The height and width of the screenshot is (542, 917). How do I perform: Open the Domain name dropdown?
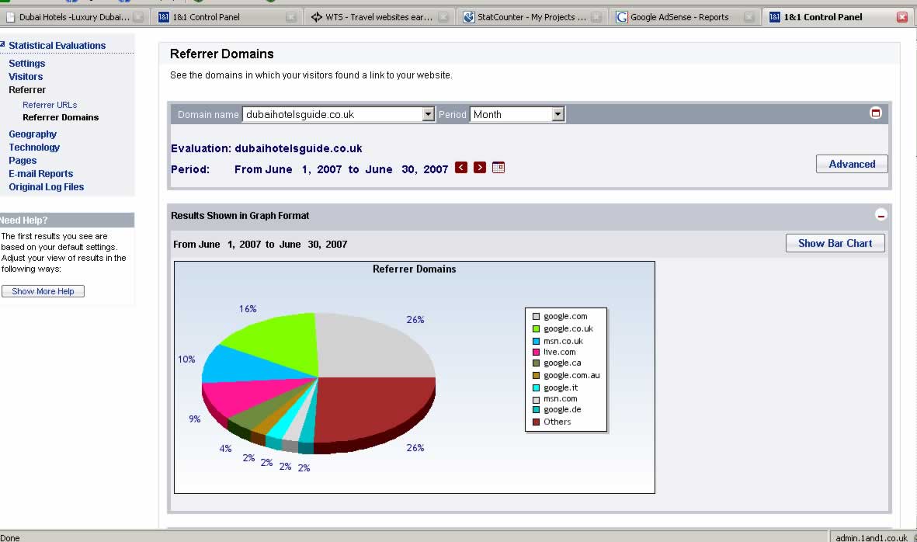[339, 115]
